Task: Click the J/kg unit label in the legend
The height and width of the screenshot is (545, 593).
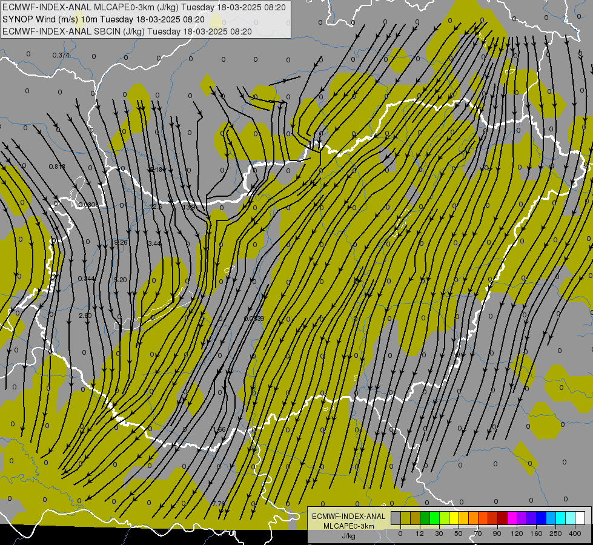Action: point(349,536)
